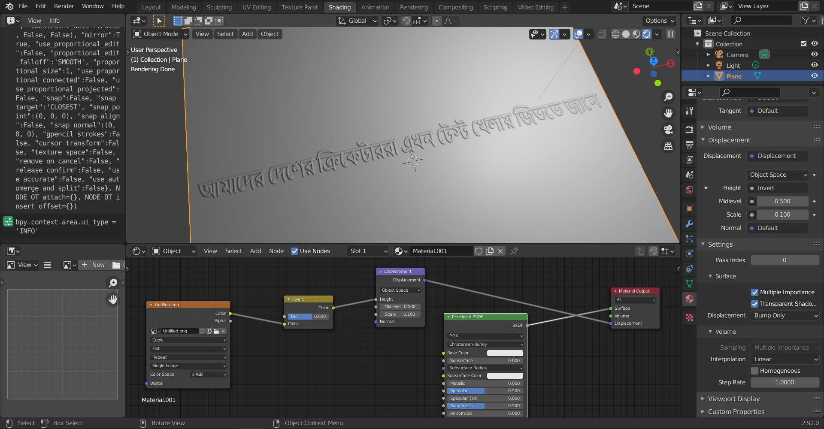Click fake user shield for Material.001

click(x=479, y=251)
